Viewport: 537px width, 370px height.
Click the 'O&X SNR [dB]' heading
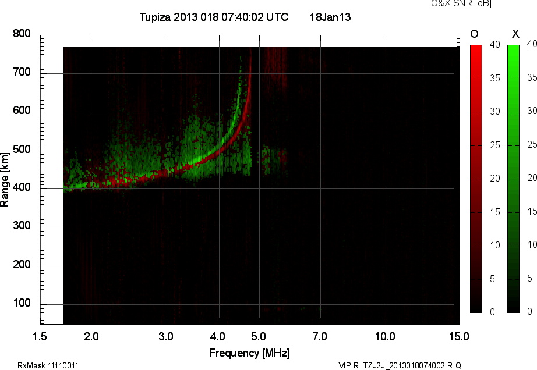[461, 3]
